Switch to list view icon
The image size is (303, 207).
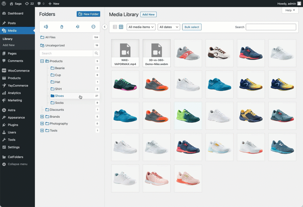click(115, 27)
